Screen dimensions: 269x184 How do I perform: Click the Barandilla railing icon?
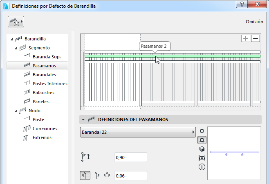point(18,39)
